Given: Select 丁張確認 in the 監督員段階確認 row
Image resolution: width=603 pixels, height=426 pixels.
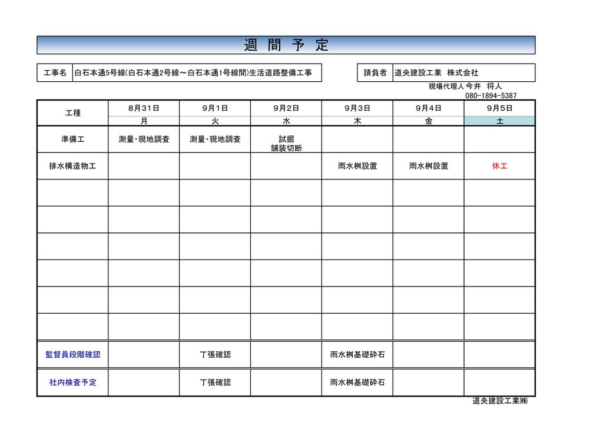Looking at the screenshot, I should click(x=215, y=355).
